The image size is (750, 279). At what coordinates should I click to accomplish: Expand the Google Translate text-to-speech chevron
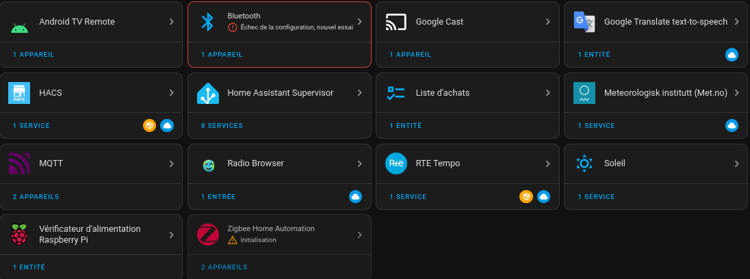(x=736, y=22)
